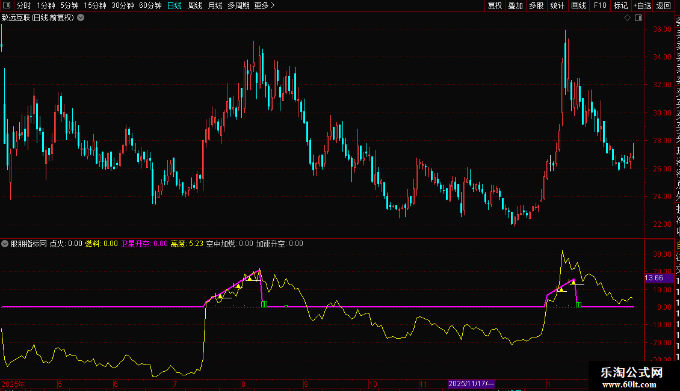Switch to the 周线 weekly period
Screen dimensions: 680x391
(x=195, y=5)
